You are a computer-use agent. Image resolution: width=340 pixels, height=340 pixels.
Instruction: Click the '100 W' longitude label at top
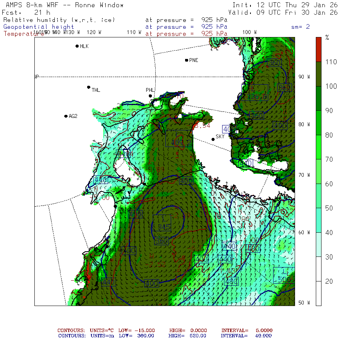(249, 32)
